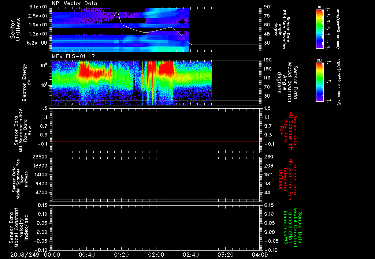This screenshot has width=375, height=259.
Task: Click the 2008/249 00:00 time tick label
Action: [35, 255]
